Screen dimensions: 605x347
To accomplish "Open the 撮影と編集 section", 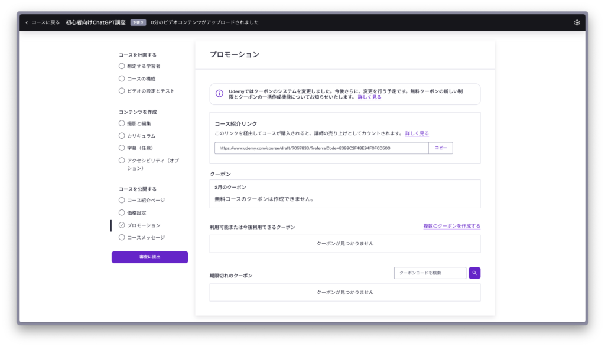I will 139,123.
